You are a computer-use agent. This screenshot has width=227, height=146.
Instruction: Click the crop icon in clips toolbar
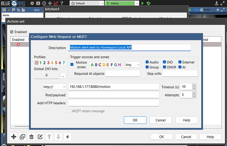(x=18, y=10)
